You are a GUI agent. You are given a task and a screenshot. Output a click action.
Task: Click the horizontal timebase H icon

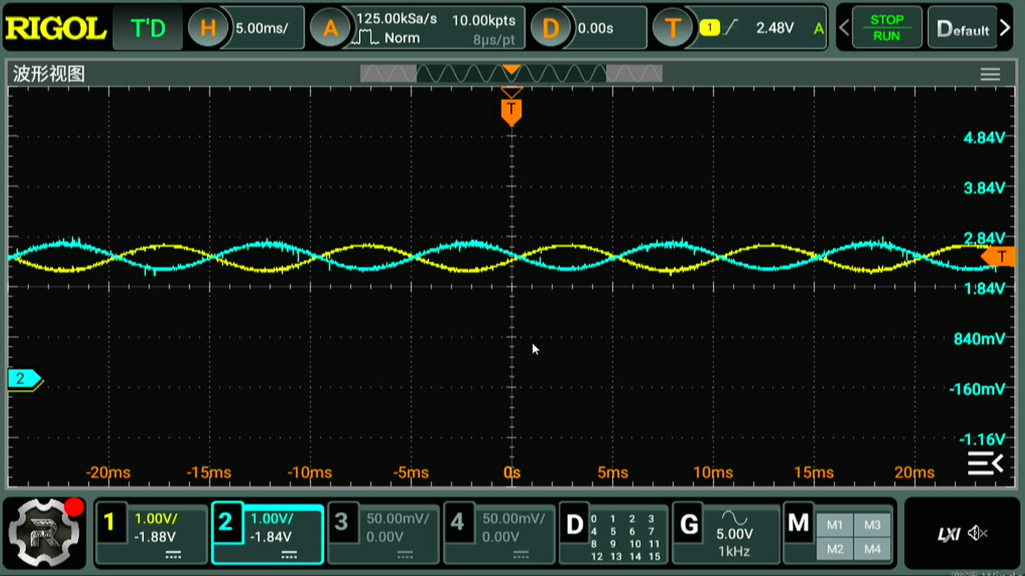[208, 28]
